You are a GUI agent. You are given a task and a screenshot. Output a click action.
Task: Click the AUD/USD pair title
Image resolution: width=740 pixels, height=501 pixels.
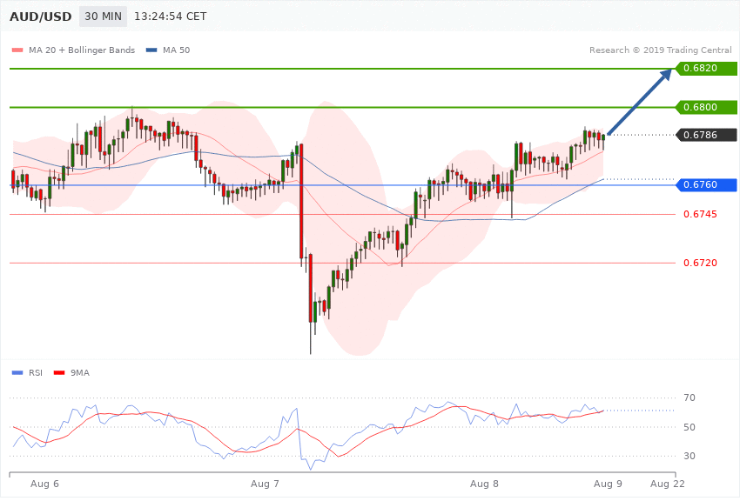41,17
